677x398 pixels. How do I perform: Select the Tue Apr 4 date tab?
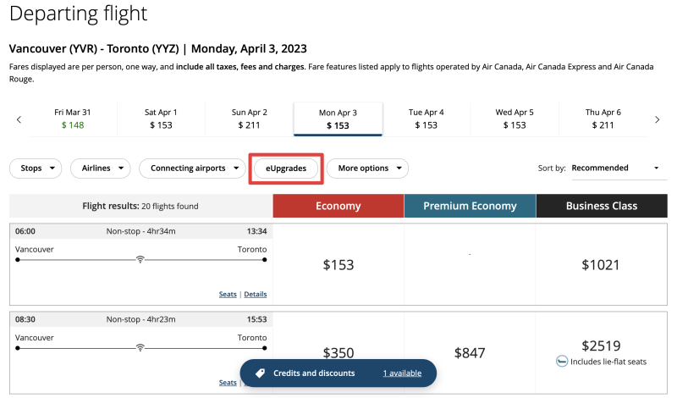tap(426, 119)
